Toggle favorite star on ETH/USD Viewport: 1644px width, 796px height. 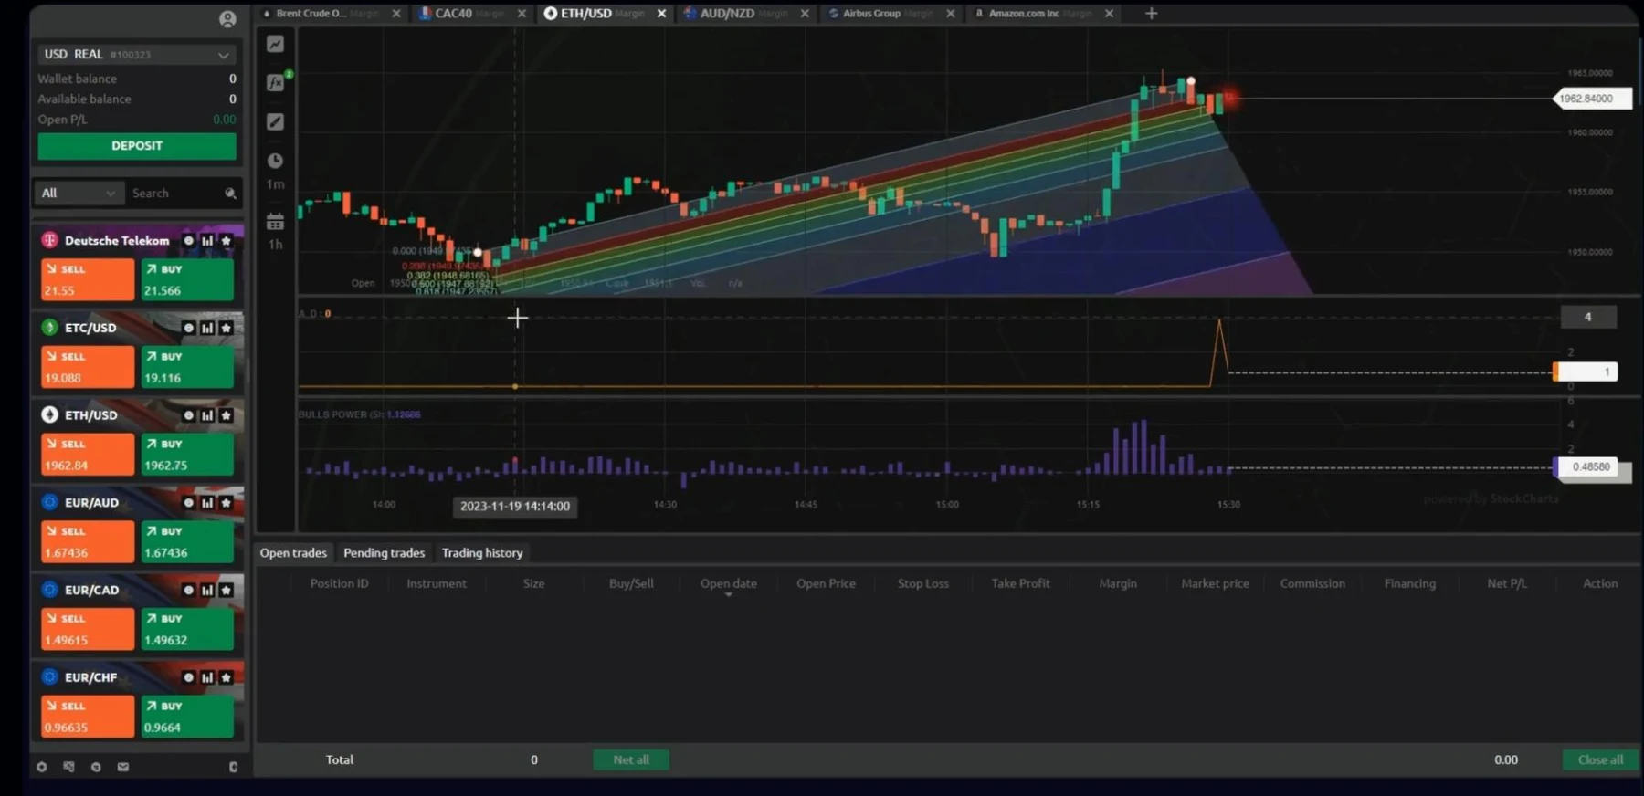(227, 415)
